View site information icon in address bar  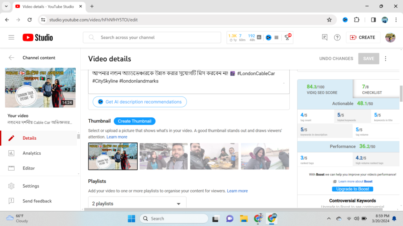click(x=43, y=20)
